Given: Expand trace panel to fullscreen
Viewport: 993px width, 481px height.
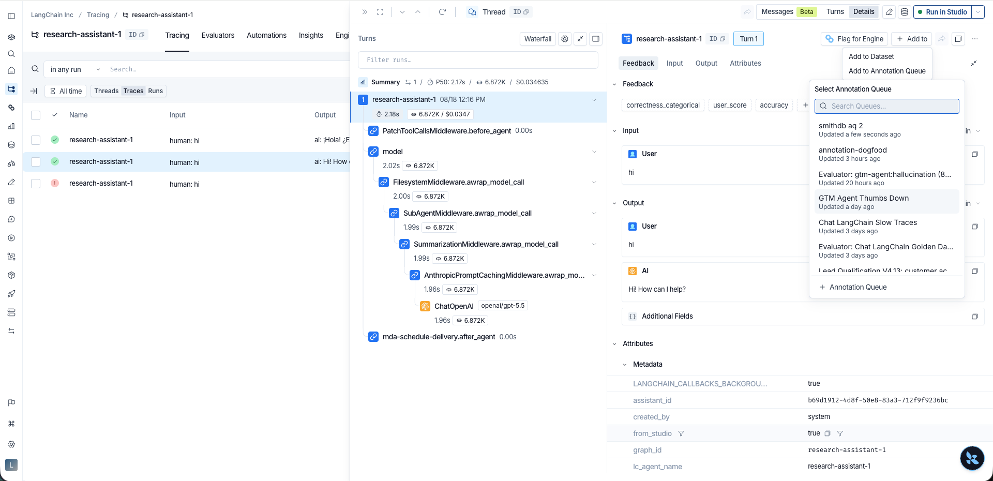Looking at the screenshot, I should [380, 12].
